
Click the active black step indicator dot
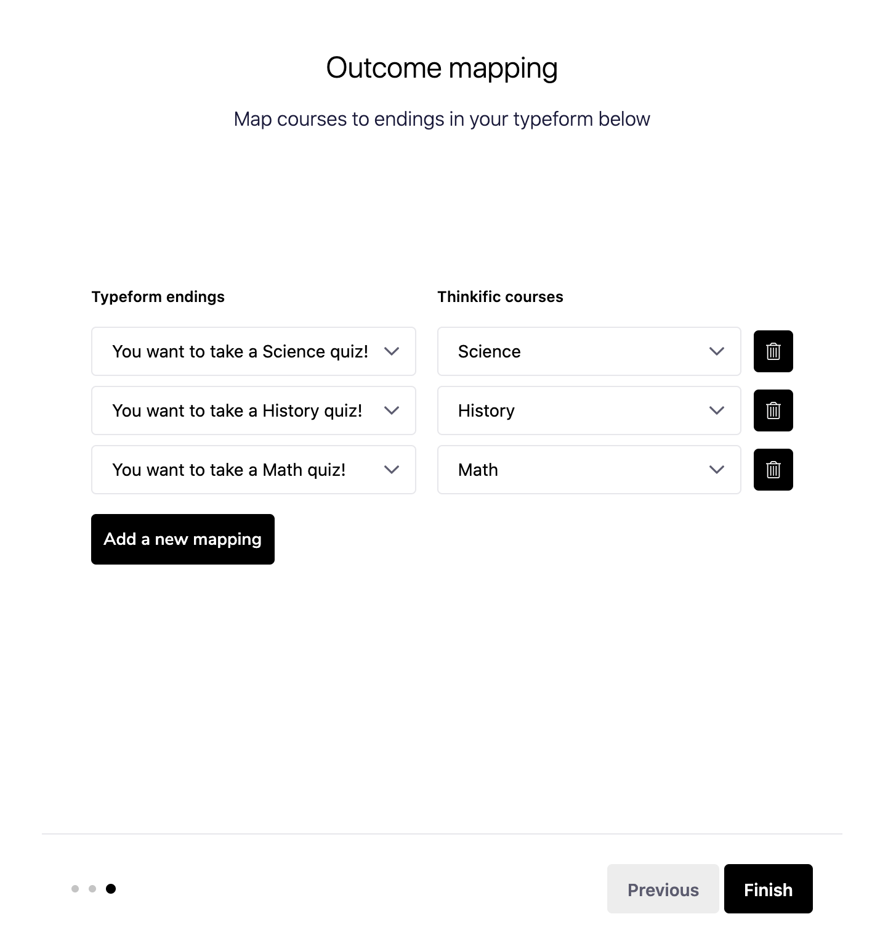pos(111,889)
